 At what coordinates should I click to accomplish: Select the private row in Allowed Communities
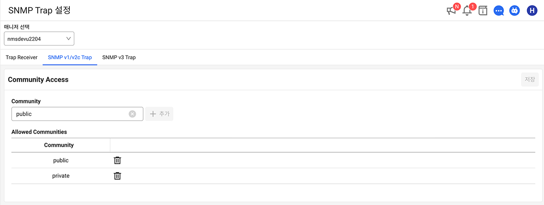coord(61,176)
